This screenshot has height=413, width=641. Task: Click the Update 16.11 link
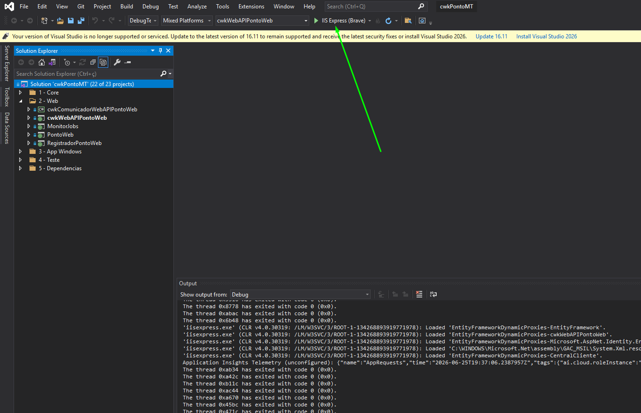(492, 36)
